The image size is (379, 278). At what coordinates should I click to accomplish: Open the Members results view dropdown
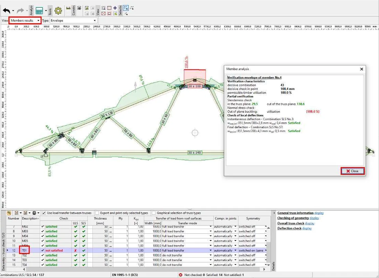(38, 21)
